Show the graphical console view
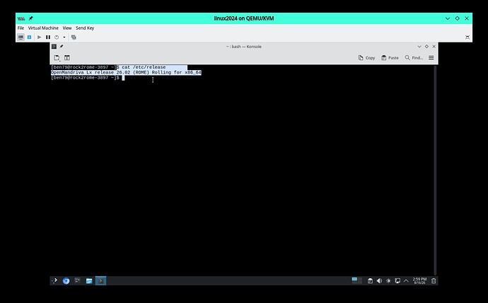This screenshot has height=303, width=488. 21,38
